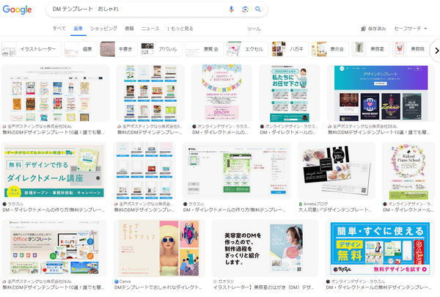Open Raksul Piano School floral thumbnail

click(408, 170)
